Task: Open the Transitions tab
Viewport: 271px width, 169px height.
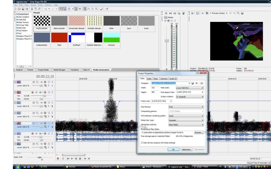Action: click(x=74, y=70)
